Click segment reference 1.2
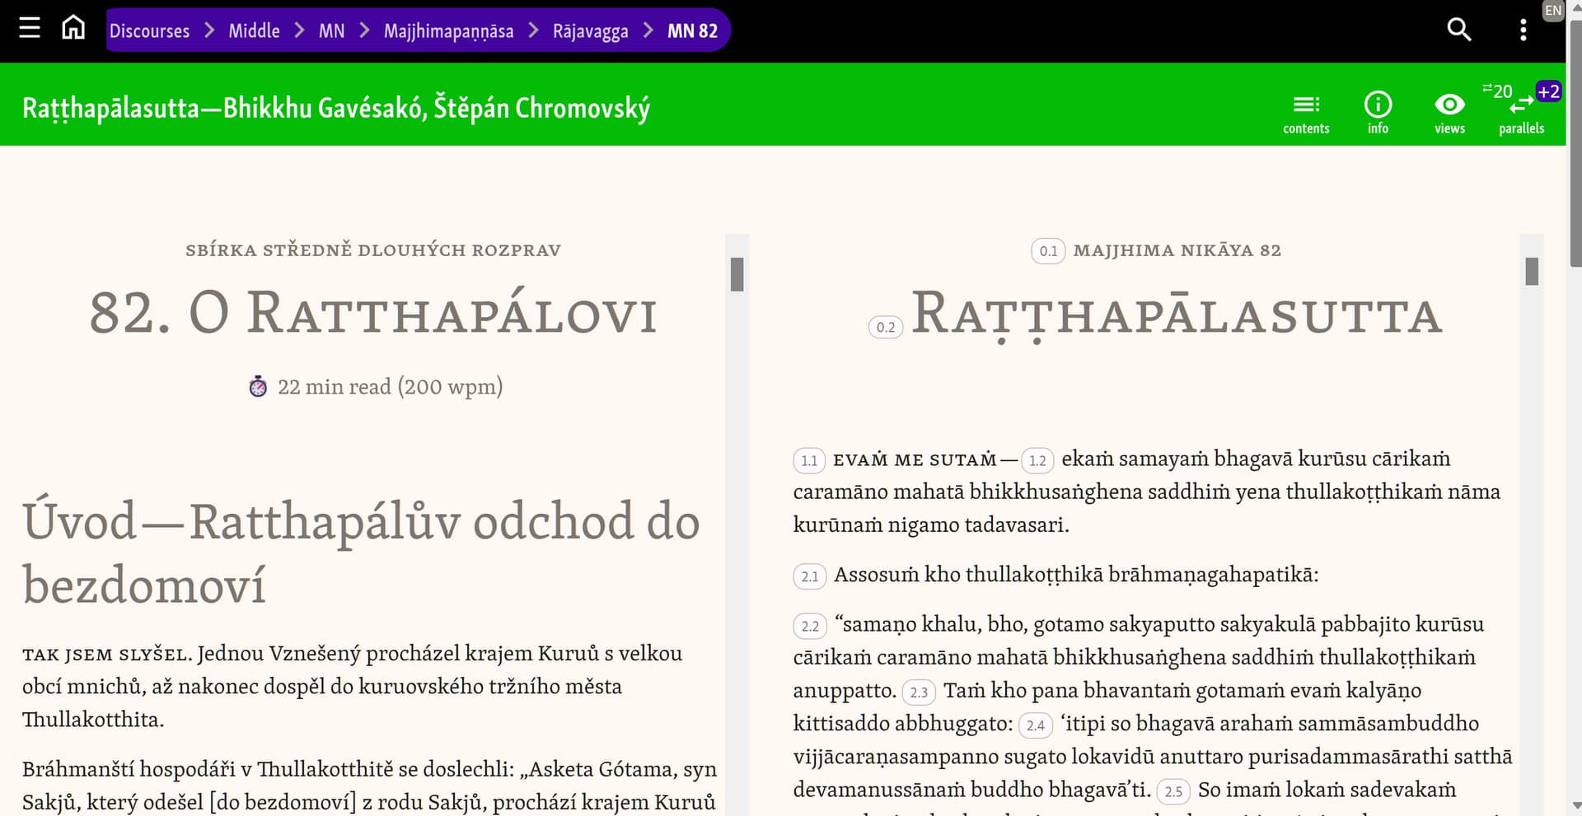 pos(1037,460)
